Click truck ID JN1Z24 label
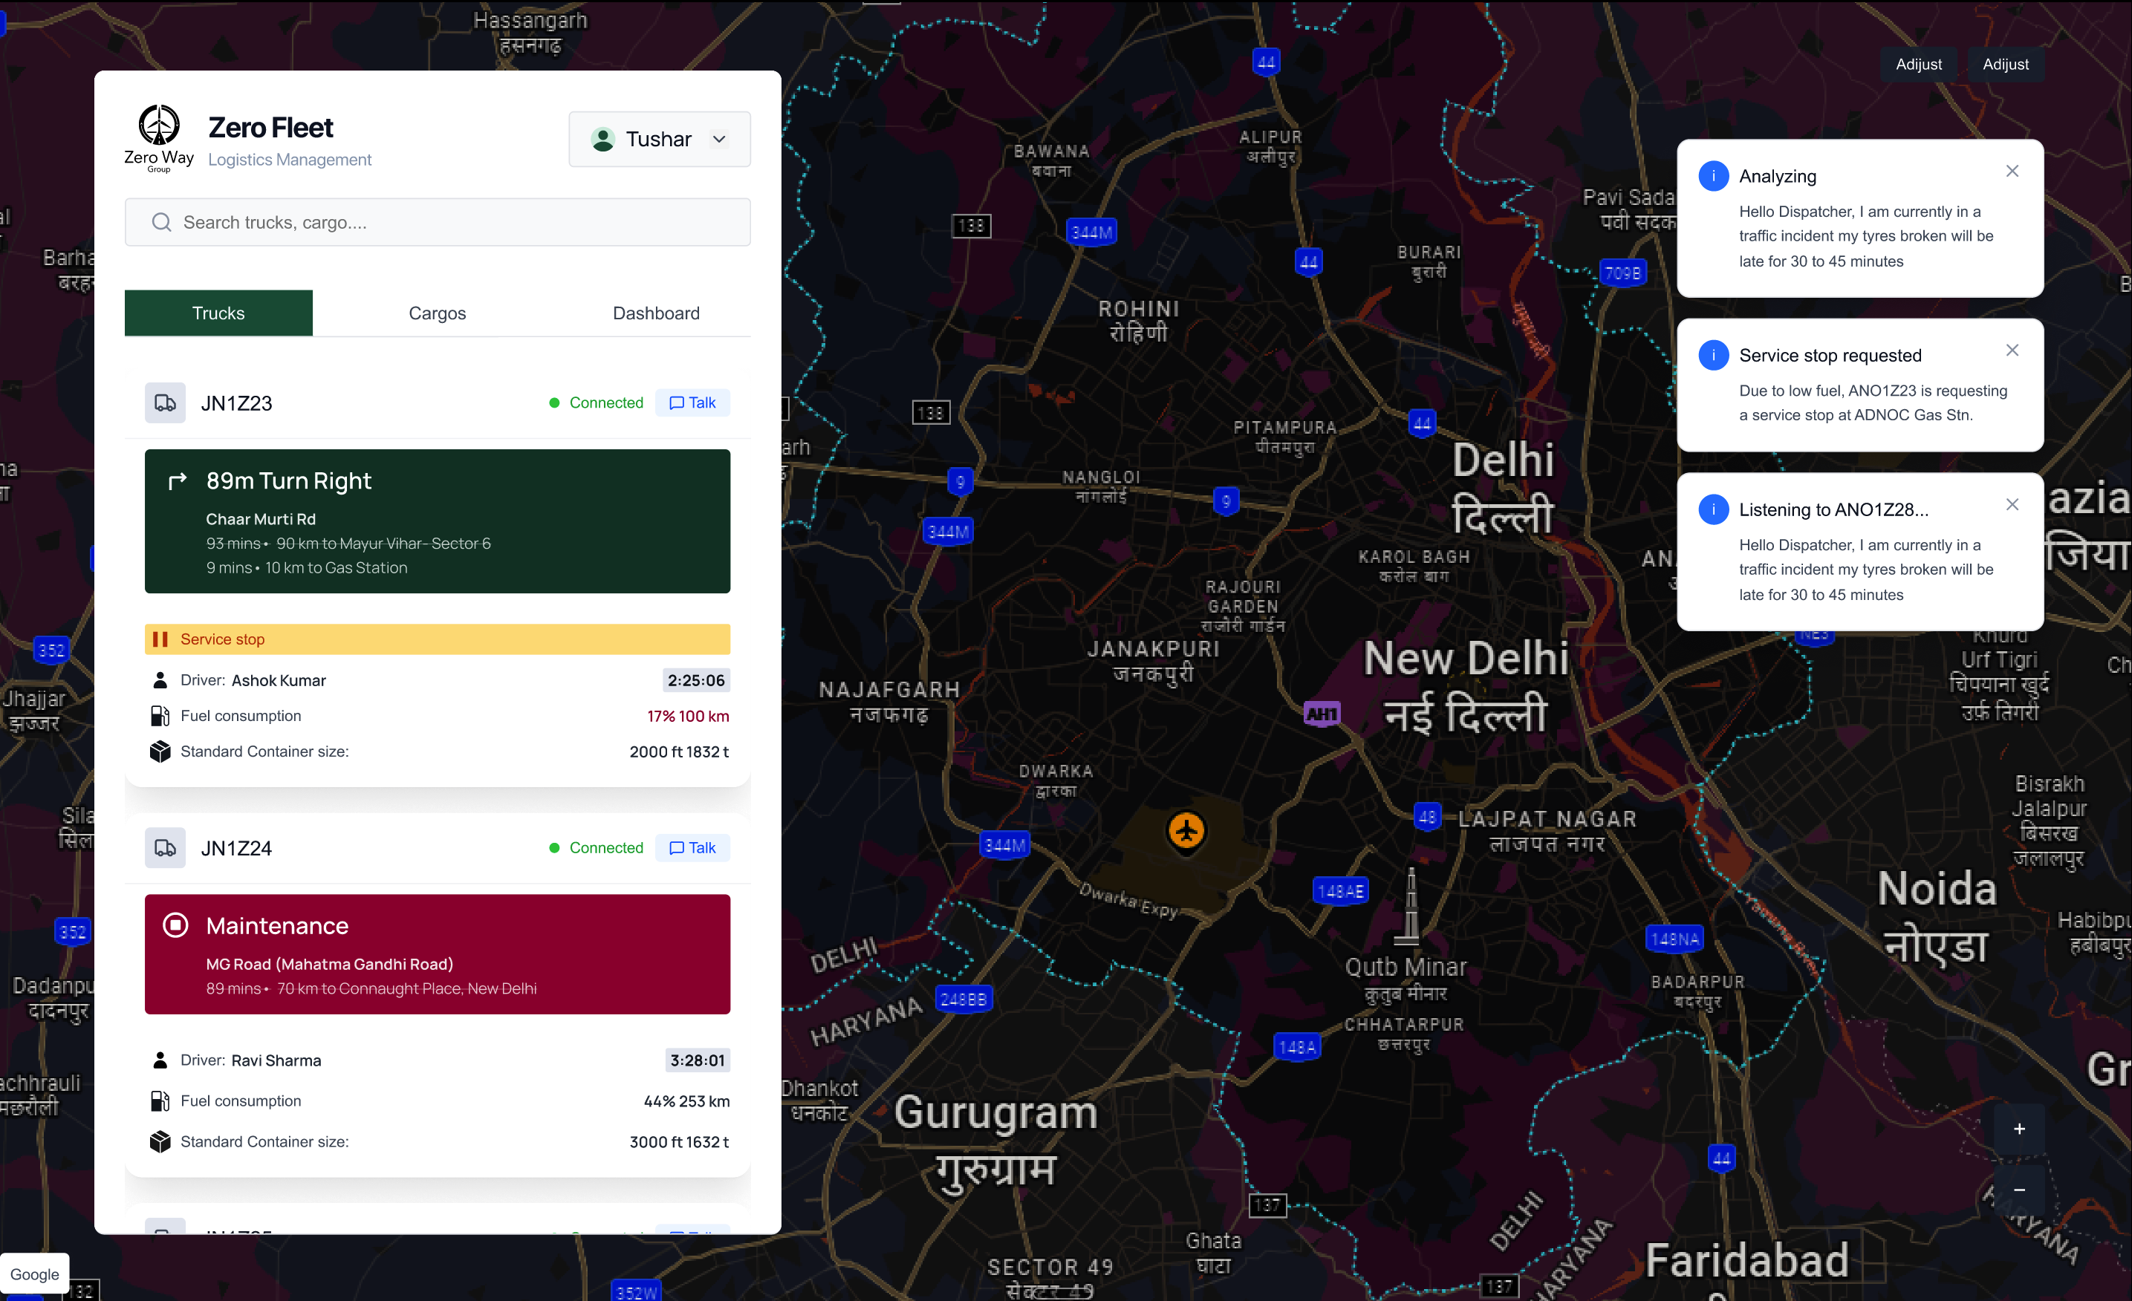This screenshot has height=1301, width=2132. click(236, 848)
